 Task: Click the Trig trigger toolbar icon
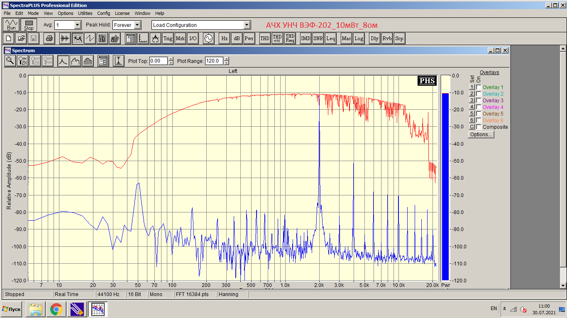pos(168,39)
